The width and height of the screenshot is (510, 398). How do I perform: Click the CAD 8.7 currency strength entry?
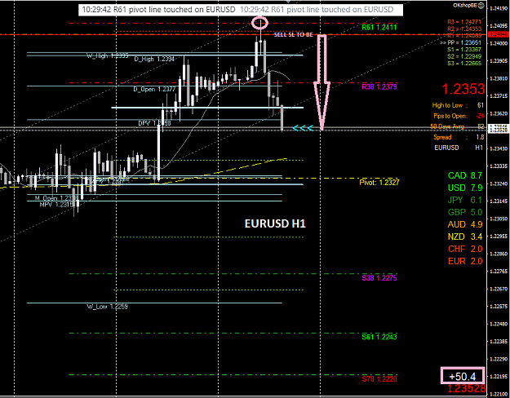pyautogui.click(x=465, y=175)
